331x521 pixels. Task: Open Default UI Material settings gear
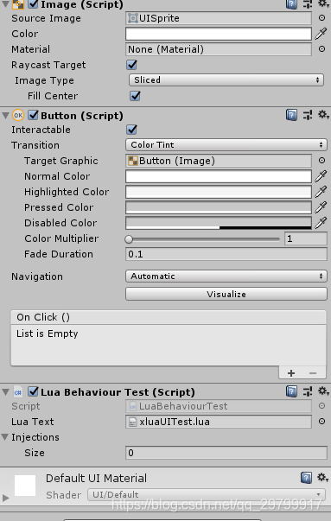[322, 478]
